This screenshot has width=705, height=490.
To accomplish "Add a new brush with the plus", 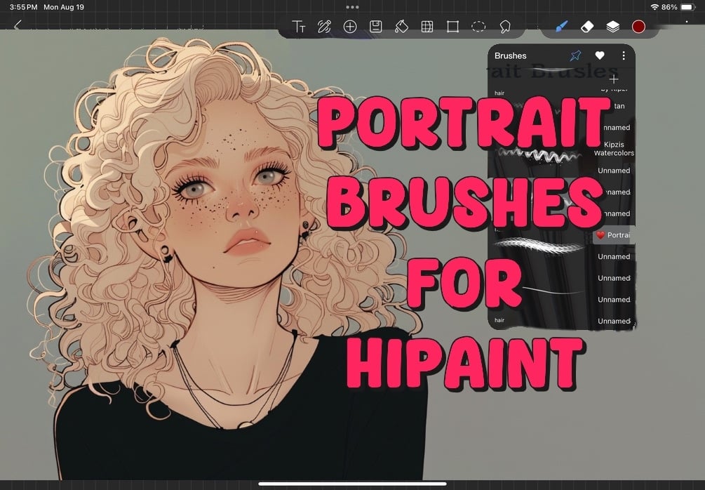I will click(x=614, y=79).
